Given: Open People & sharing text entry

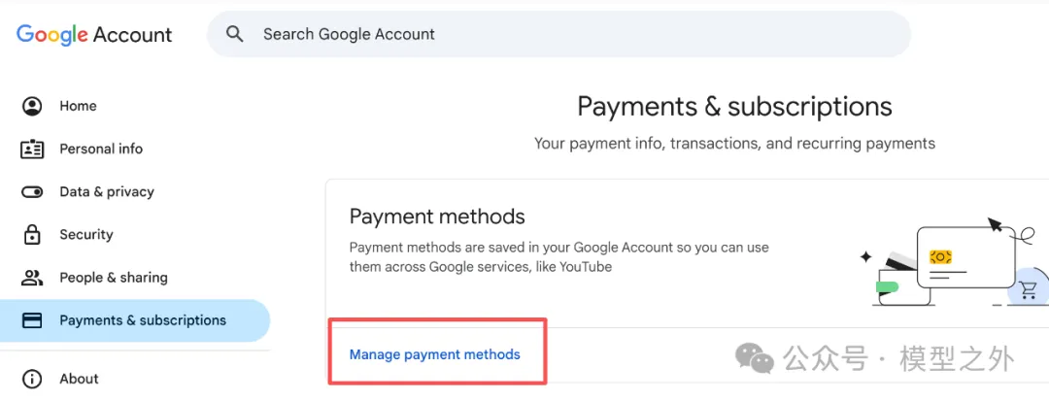Looking at the screenshot, I should (114, 278).
